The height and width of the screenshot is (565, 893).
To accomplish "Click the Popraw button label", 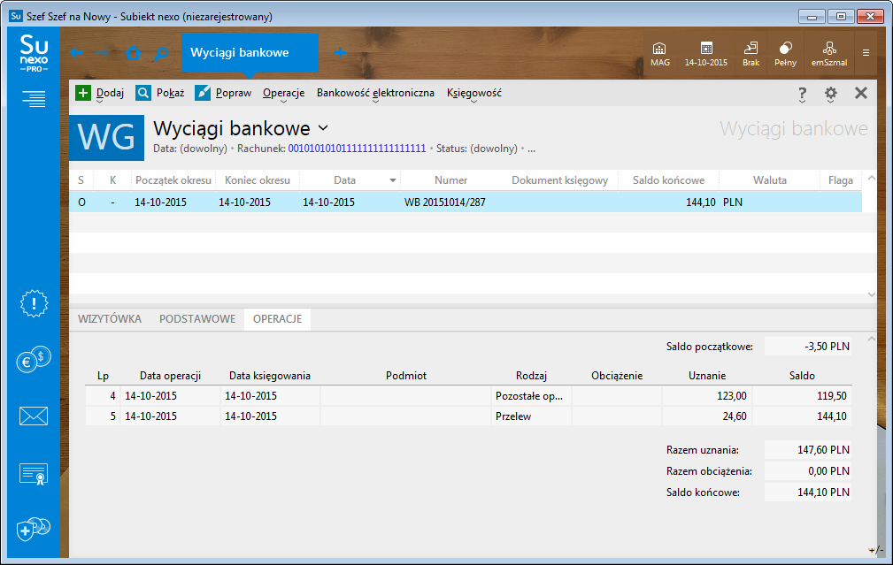I will [234, 93].
